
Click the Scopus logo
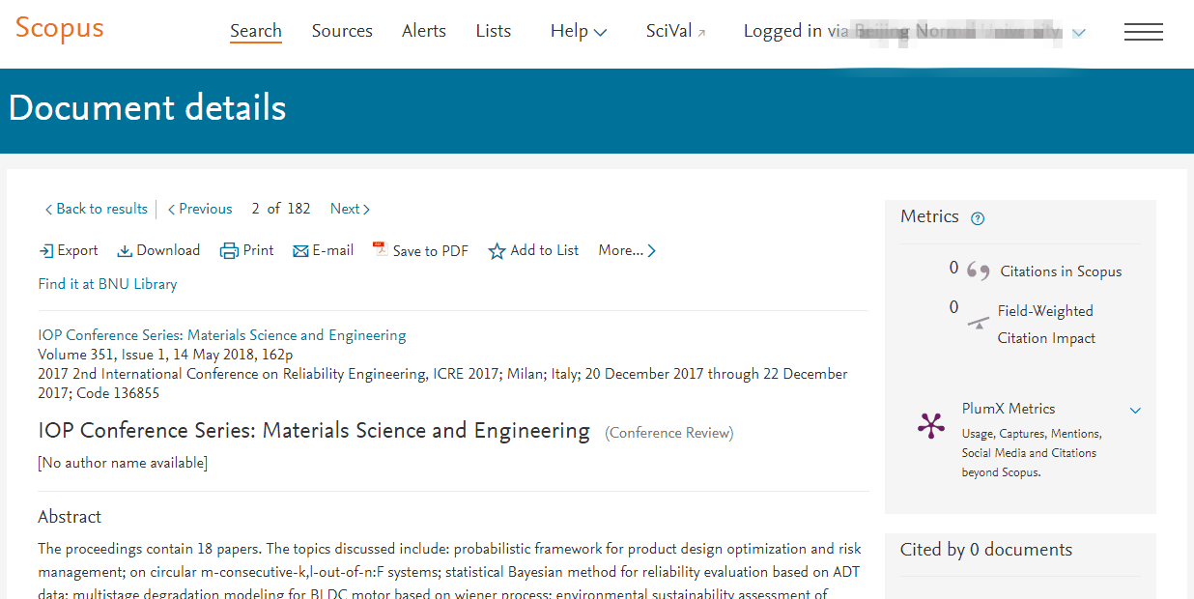pyautogui.click(x=59, y=28)
